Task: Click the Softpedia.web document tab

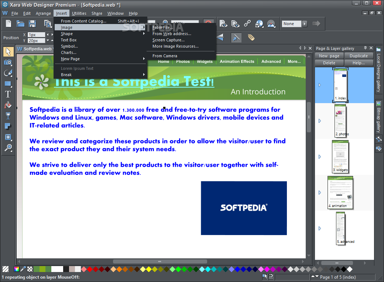Action: pos(35,49)
